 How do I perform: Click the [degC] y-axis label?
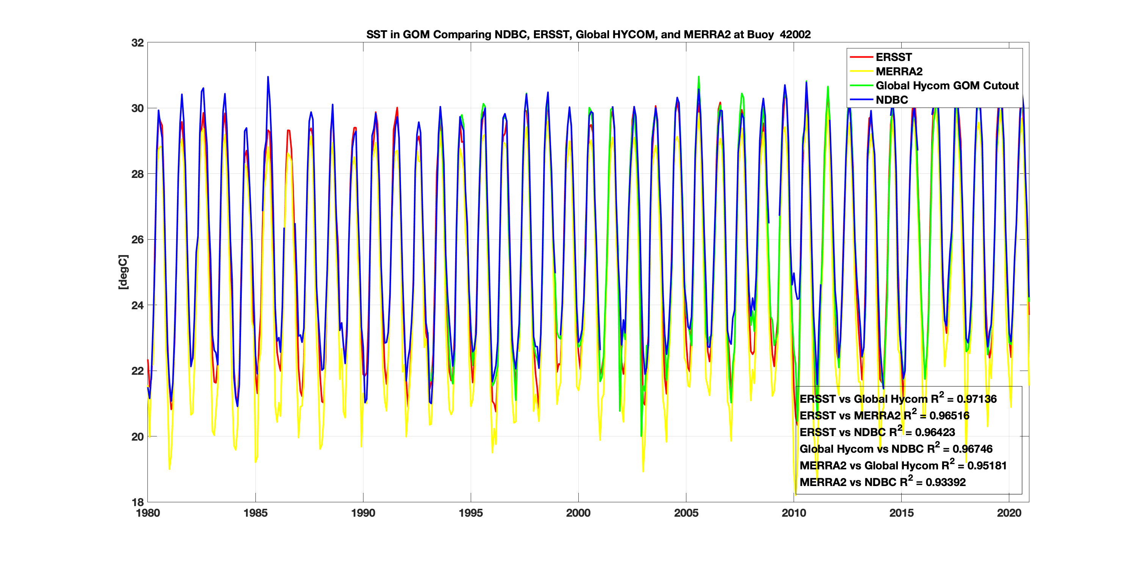pos(123,272)
